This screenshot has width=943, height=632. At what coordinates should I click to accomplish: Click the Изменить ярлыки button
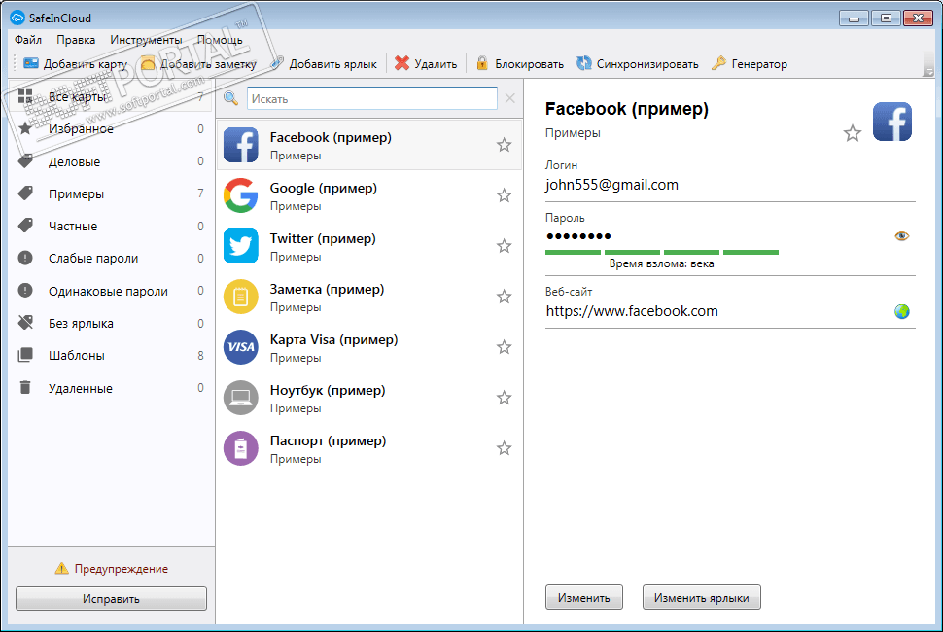coord(701,597)
